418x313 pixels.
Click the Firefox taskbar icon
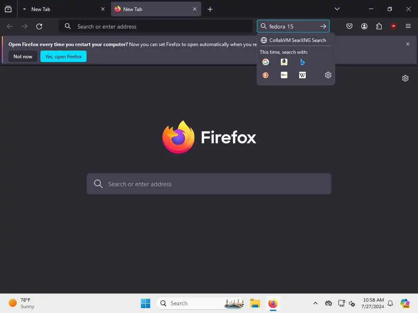273,303
